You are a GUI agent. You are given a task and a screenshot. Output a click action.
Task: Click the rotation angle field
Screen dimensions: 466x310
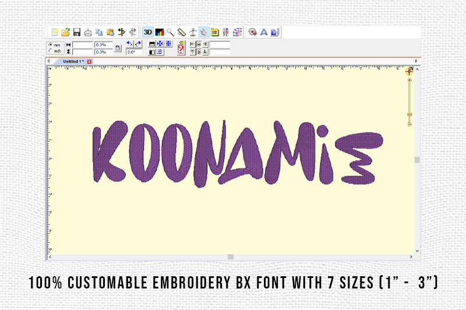tap(134, 52)
